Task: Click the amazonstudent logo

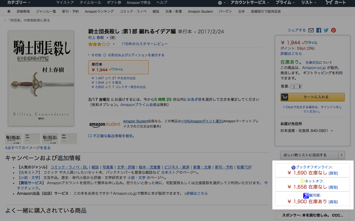Action: click(x=105, y=124)
